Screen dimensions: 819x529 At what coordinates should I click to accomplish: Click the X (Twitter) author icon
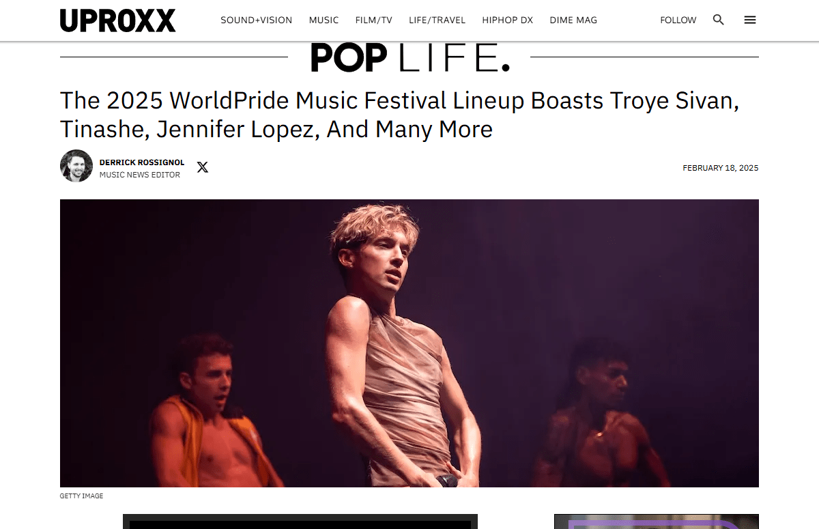pyautogui.click(x=203, y=167)
